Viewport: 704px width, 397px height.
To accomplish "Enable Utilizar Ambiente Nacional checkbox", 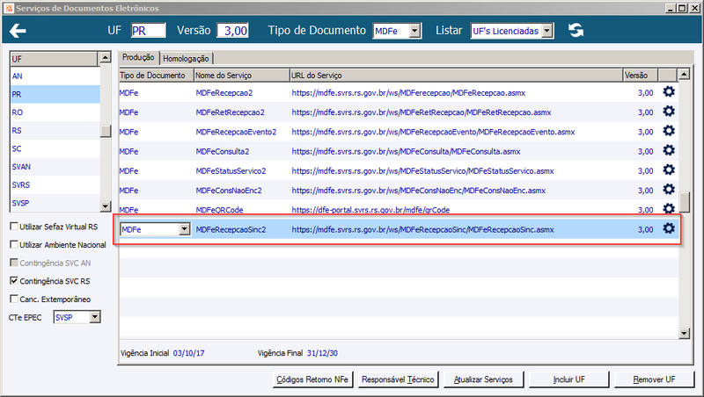I will tap(14, 244).
